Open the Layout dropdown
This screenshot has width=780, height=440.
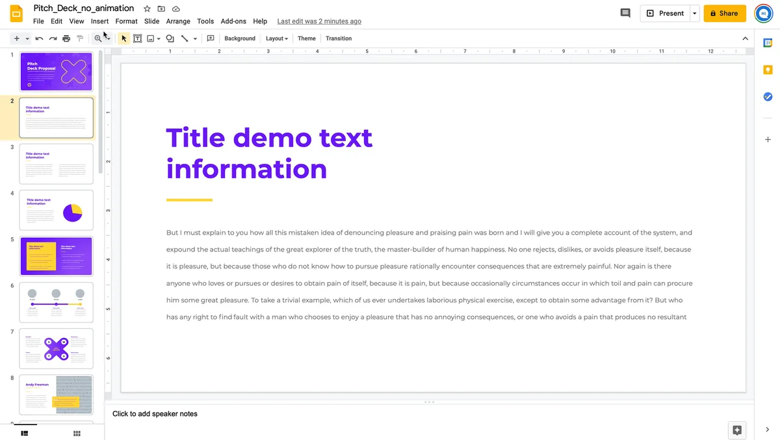tap(277, 38)
